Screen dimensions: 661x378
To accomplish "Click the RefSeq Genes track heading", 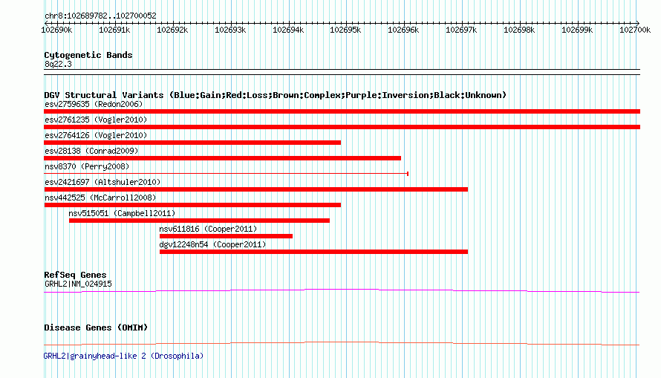I will [x=75, y=275].
